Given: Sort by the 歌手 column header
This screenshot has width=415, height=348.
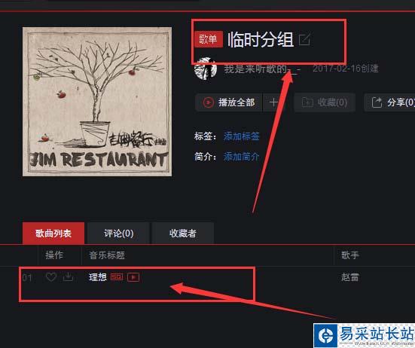Looking at the screenshot, I should (x=350, y=255).
